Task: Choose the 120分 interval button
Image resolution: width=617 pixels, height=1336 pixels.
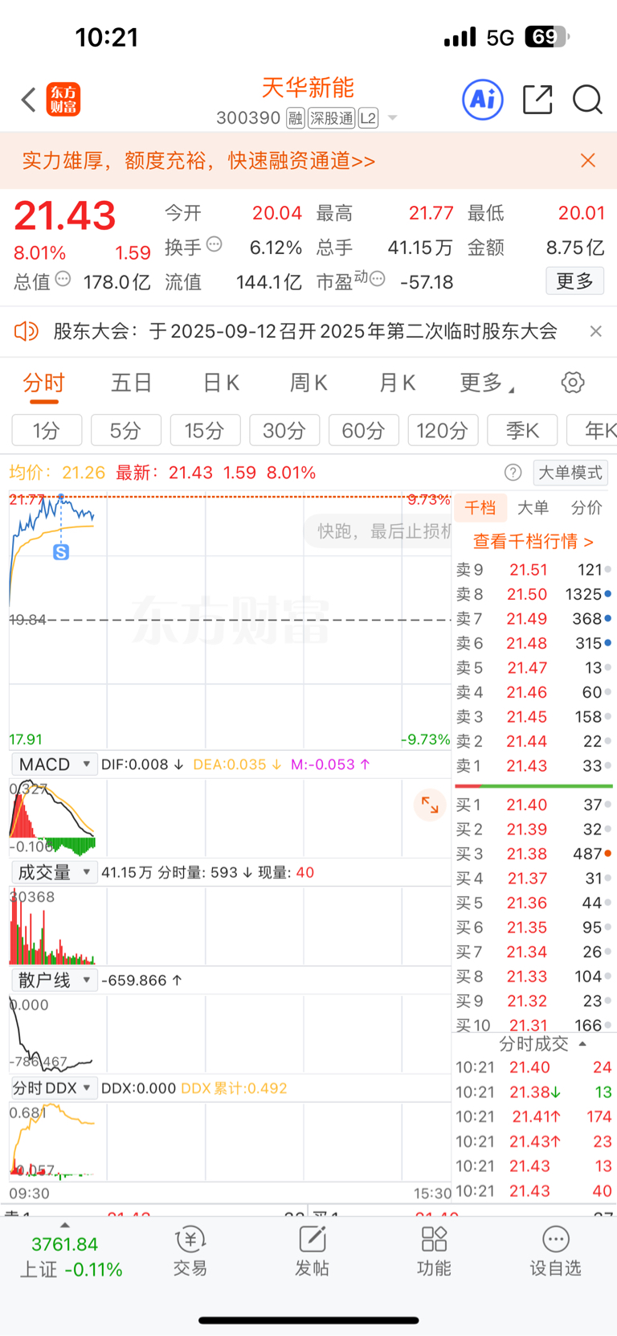Action: 443,430
